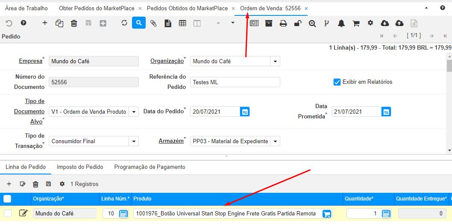This screenshot has width=452, height=224.
Task: Open Pedidos Obtidos do MarketPlace tab
Action: click(x=187, y=9)
